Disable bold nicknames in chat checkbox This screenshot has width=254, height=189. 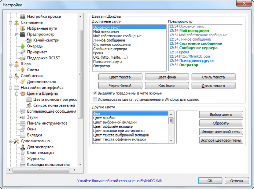[x=95, y=93]
